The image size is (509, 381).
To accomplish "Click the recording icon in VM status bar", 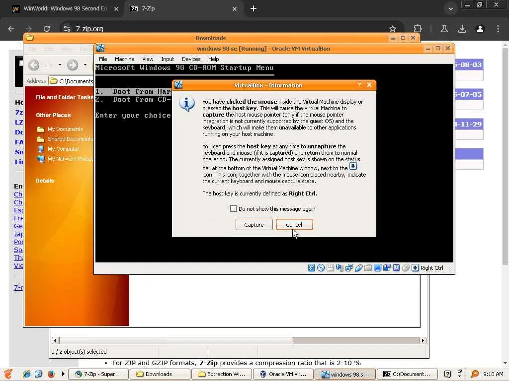I will pyautogui.click(x=387, y=267).
